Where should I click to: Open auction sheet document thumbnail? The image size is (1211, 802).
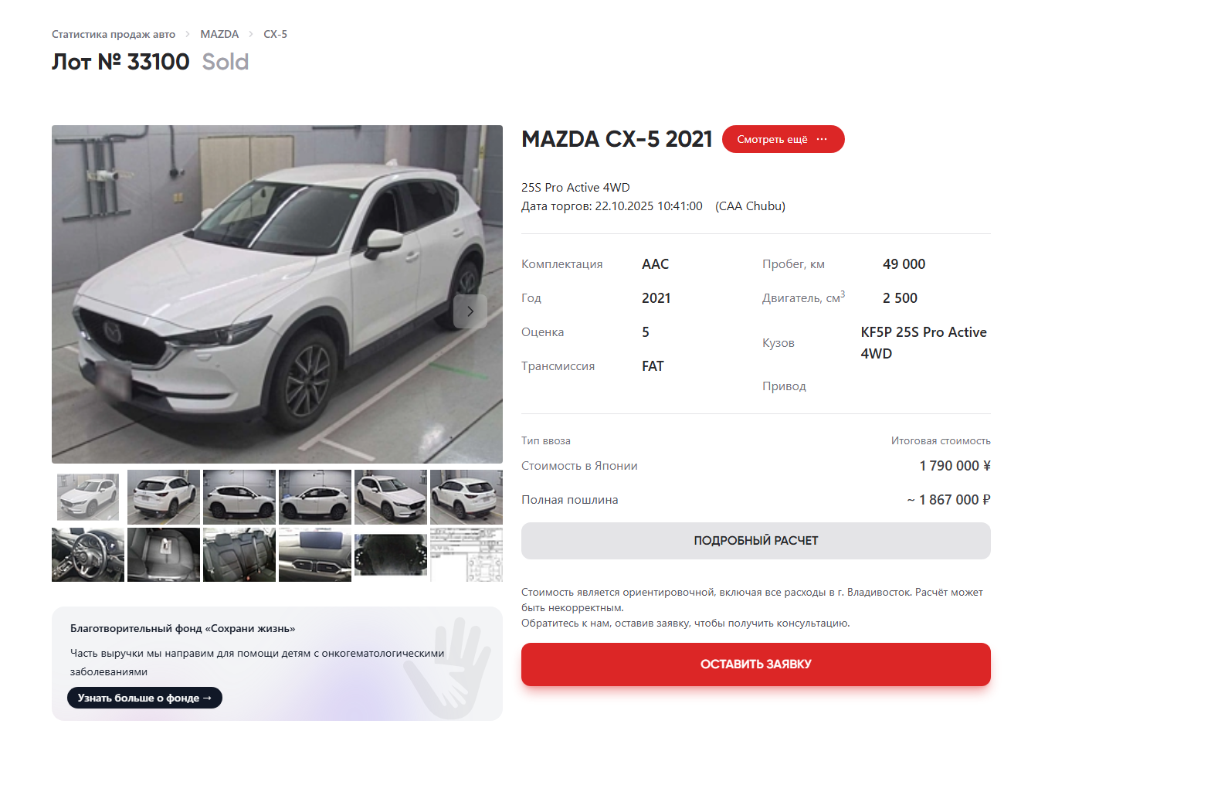pos(466,555)
